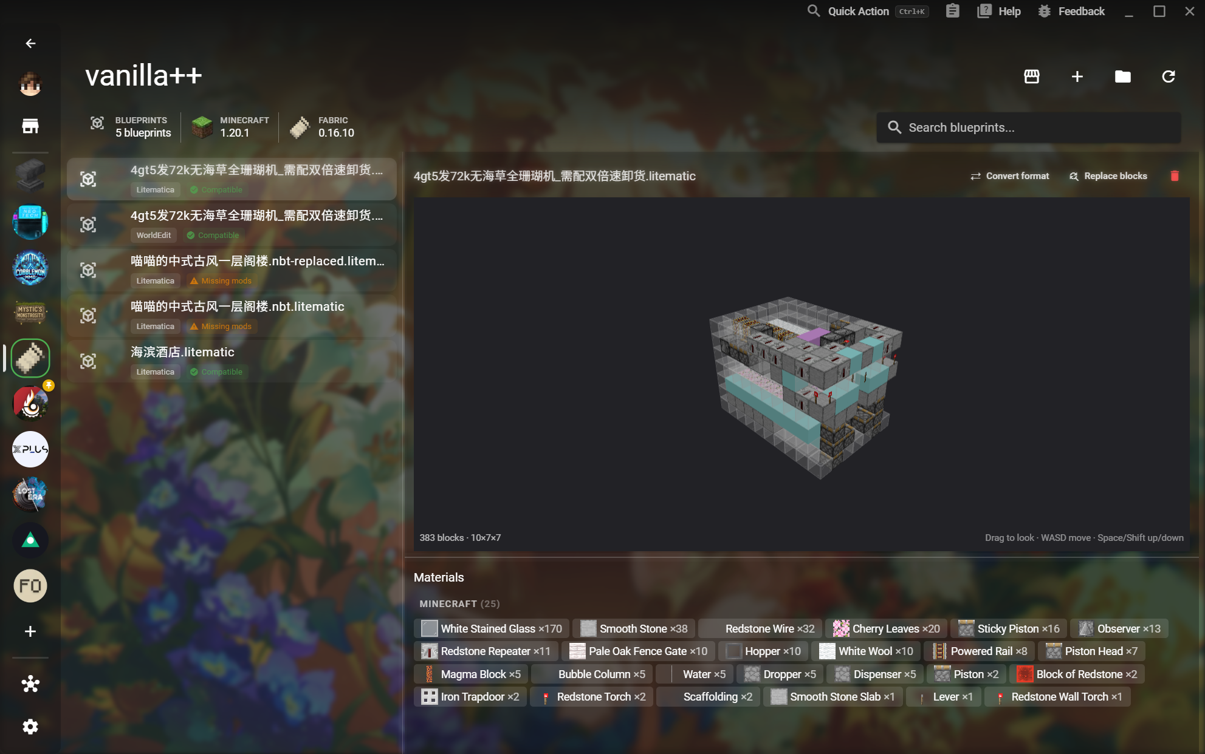Click the Redstone Wire ×32 material
Screen dimensions: 1205x754
pyautogui.click(x=760, y=628)
